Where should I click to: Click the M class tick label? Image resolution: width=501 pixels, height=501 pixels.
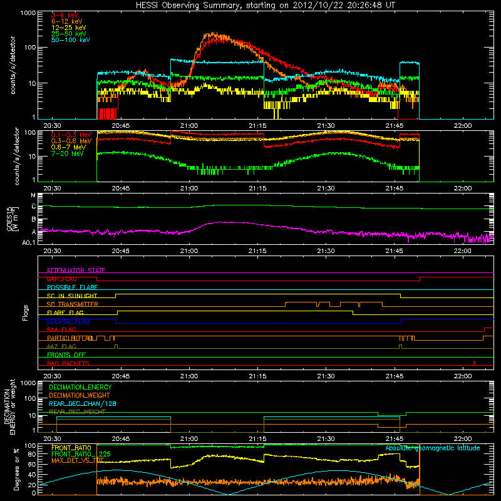click(33, 195)
